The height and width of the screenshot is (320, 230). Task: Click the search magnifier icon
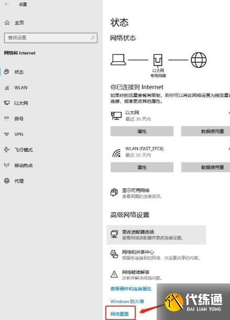[x=93, y=38]
